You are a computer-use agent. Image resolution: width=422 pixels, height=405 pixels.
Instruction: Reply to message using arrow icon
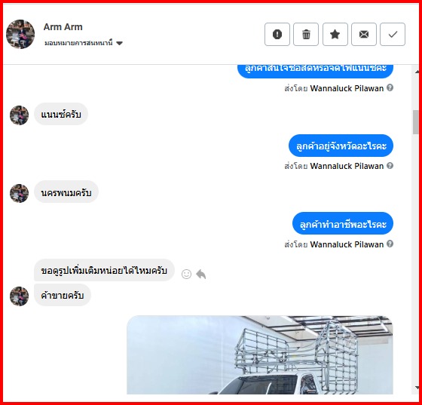click(200, 274)
